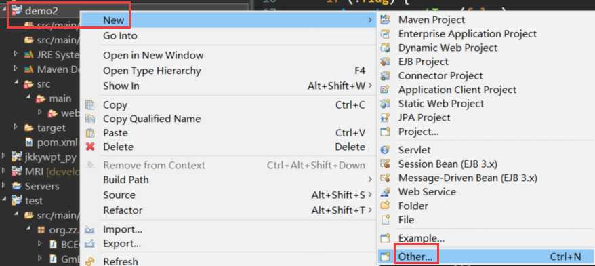Click the Connector Project icon
The width and height of the screenshot is (595, 266).
(x=385, y=75)
